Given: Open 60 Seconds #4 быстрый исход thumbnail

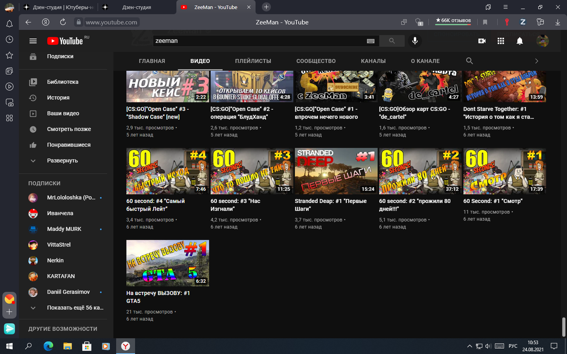Looking at the screenshot, I should (x=168, y=171).
